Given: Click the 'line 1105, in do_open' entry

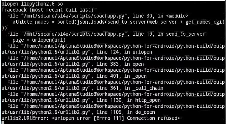Looking at the screenshot, I should (x=126, y=112).
